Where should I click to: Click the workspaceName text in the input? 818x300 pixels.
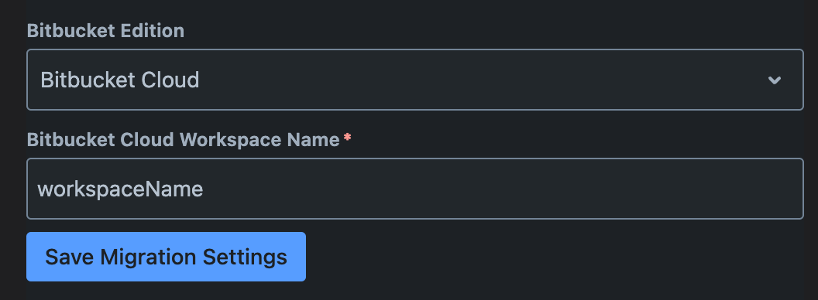120,189
